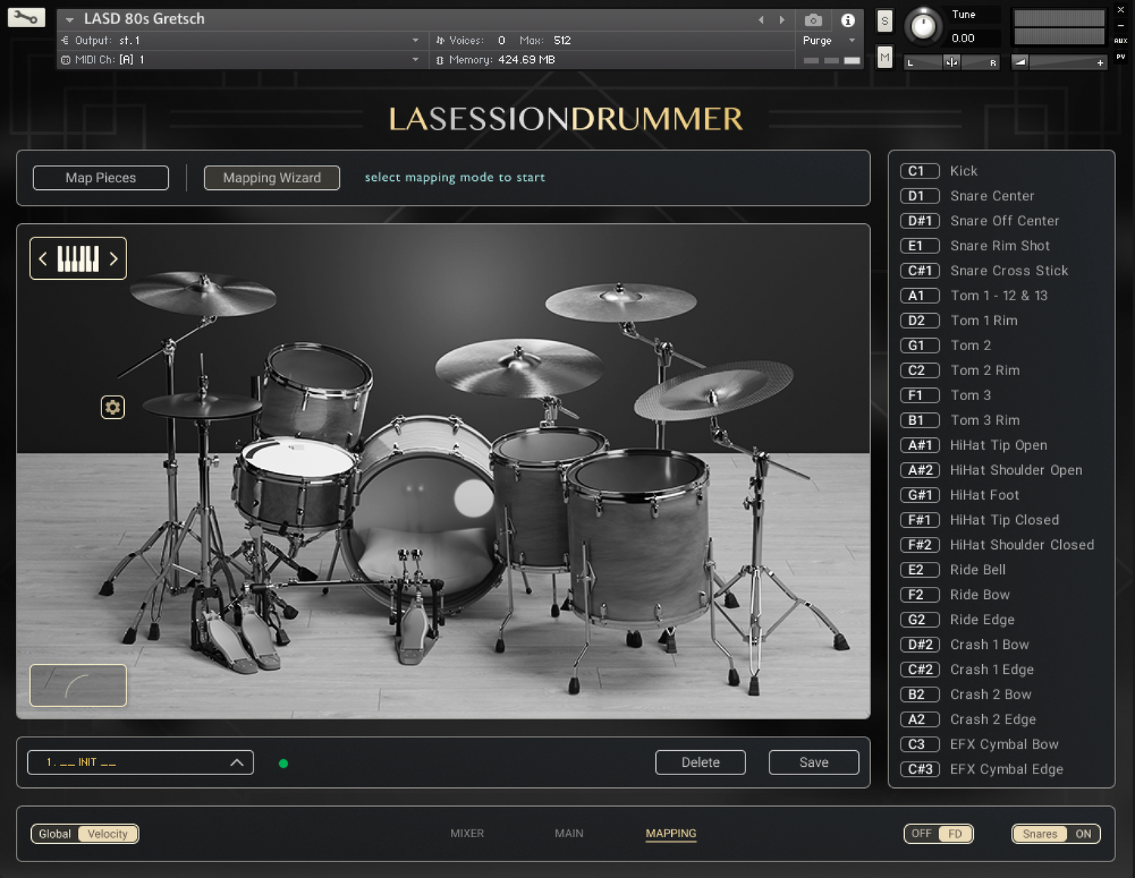Switch to the MAIN tab
1135x878 pixels.
(568, 833)
